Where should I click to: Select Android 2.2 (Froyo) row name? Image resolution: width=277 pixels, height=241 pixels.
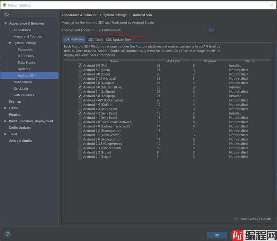[97, 152]
